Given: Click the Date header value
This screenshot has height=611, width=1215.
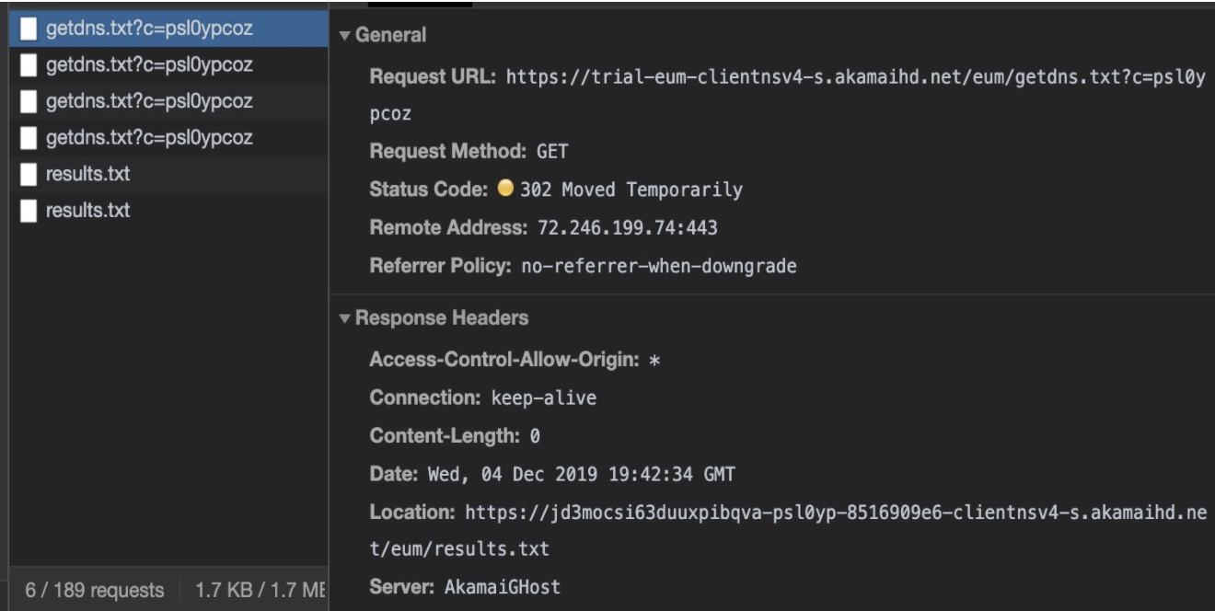Looking at the screenshot, I should click(x=581, y=475).
